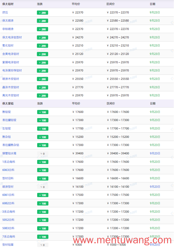Click price range 17700 ~ 17700

pyautogui.click(x=118, y=128)
